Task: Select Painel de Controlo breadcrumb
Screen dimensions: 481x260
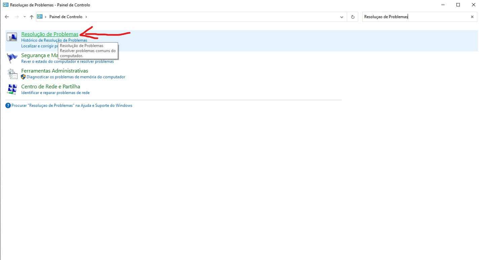Action: point(66,17)
